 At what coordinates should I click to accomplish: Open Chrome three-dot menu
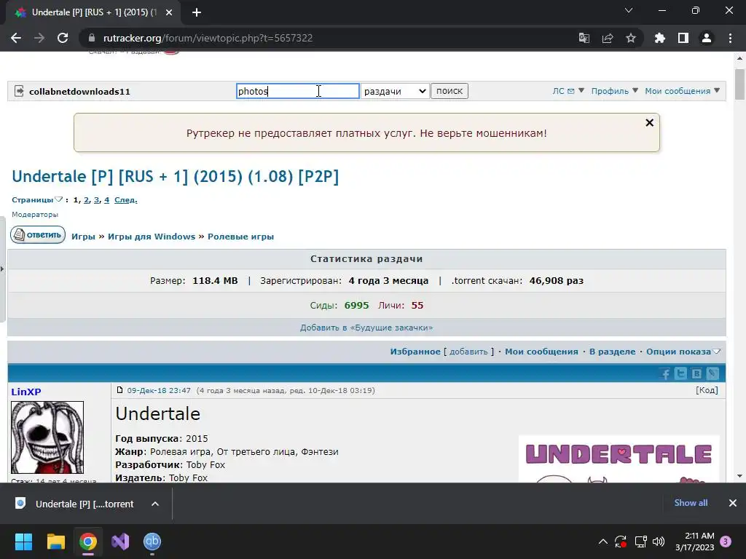730,38
